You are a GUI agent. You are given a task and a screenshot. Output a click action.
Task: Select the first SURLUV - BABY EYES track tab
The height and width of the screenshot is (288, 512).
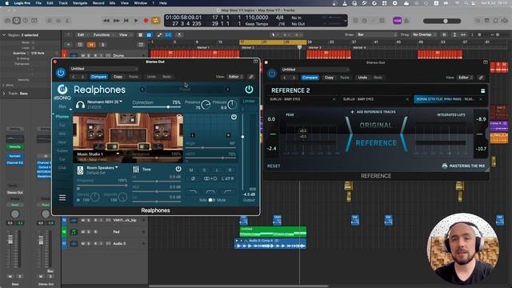click(302, 99)
